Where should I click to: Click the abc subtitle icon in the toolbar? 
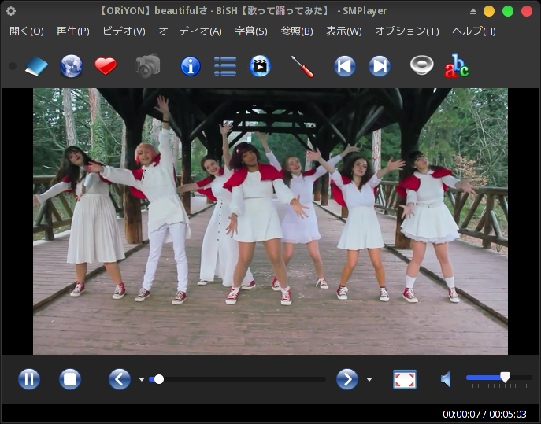point(457,66)
